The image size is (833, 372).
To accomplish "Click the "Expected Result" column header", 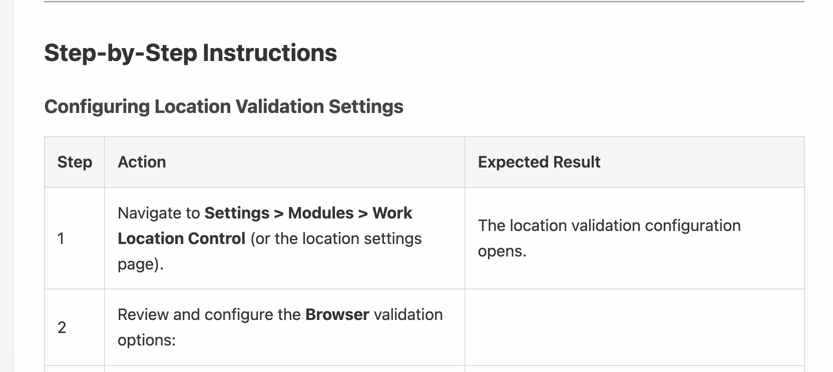I will (x=539, y=162).
